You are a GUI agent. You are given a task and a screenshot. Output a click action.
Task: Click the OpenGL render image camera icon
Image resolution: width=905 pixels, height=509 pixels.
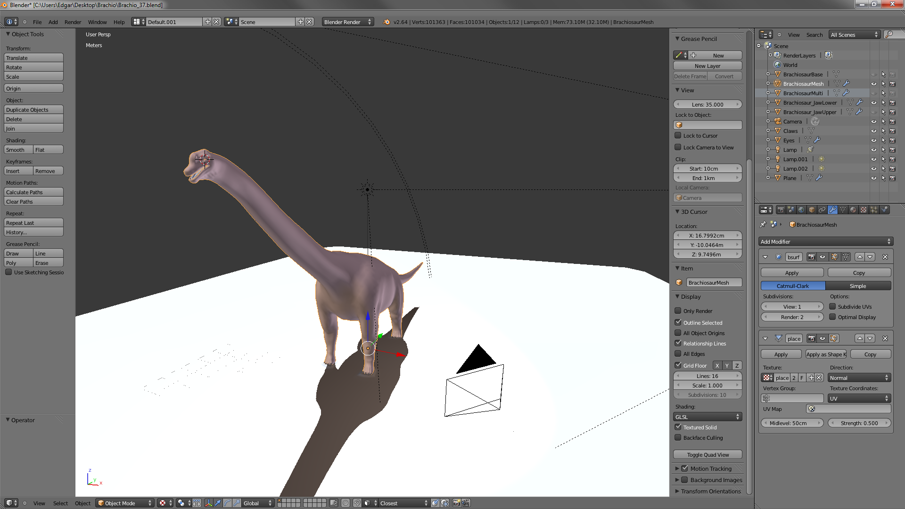(x=456, y=503)
